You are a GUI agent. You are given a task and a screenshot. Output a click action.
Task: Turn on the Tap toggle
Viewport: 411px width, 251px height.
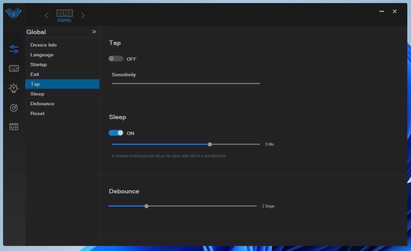[x=116, y=58]
